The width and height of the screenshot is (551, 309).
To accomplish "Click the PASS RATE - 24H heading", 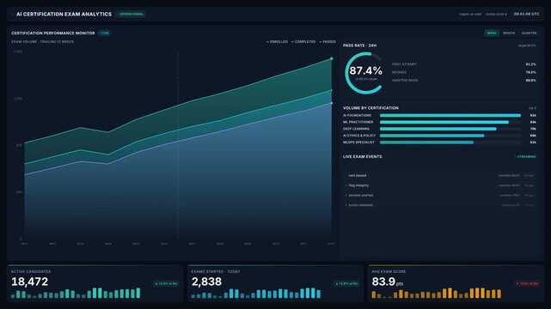I will [x=359, y=45].
